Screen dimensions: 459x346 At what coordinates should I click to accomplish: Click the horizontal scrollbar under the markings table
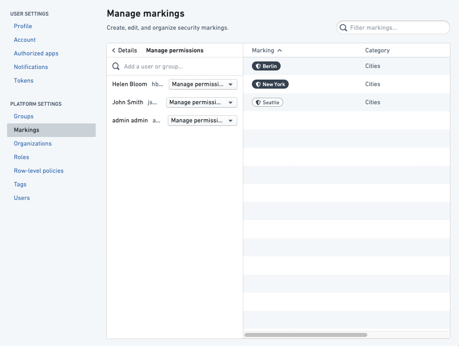306,335
